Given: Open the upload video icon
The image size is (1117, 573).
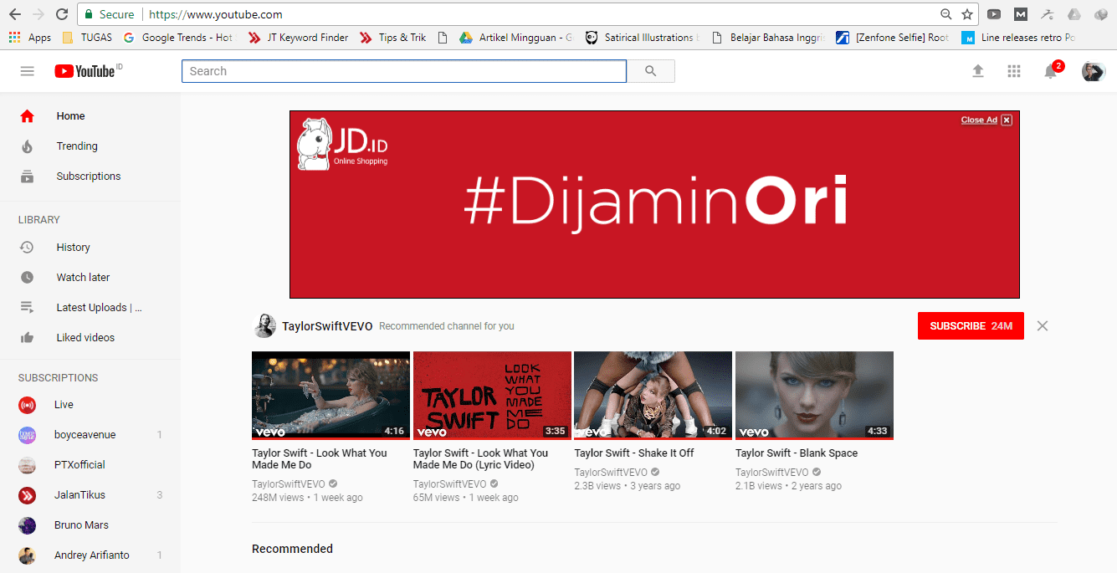Looking at the screenshot, I should pyautogui.click(x=977, y=71).
